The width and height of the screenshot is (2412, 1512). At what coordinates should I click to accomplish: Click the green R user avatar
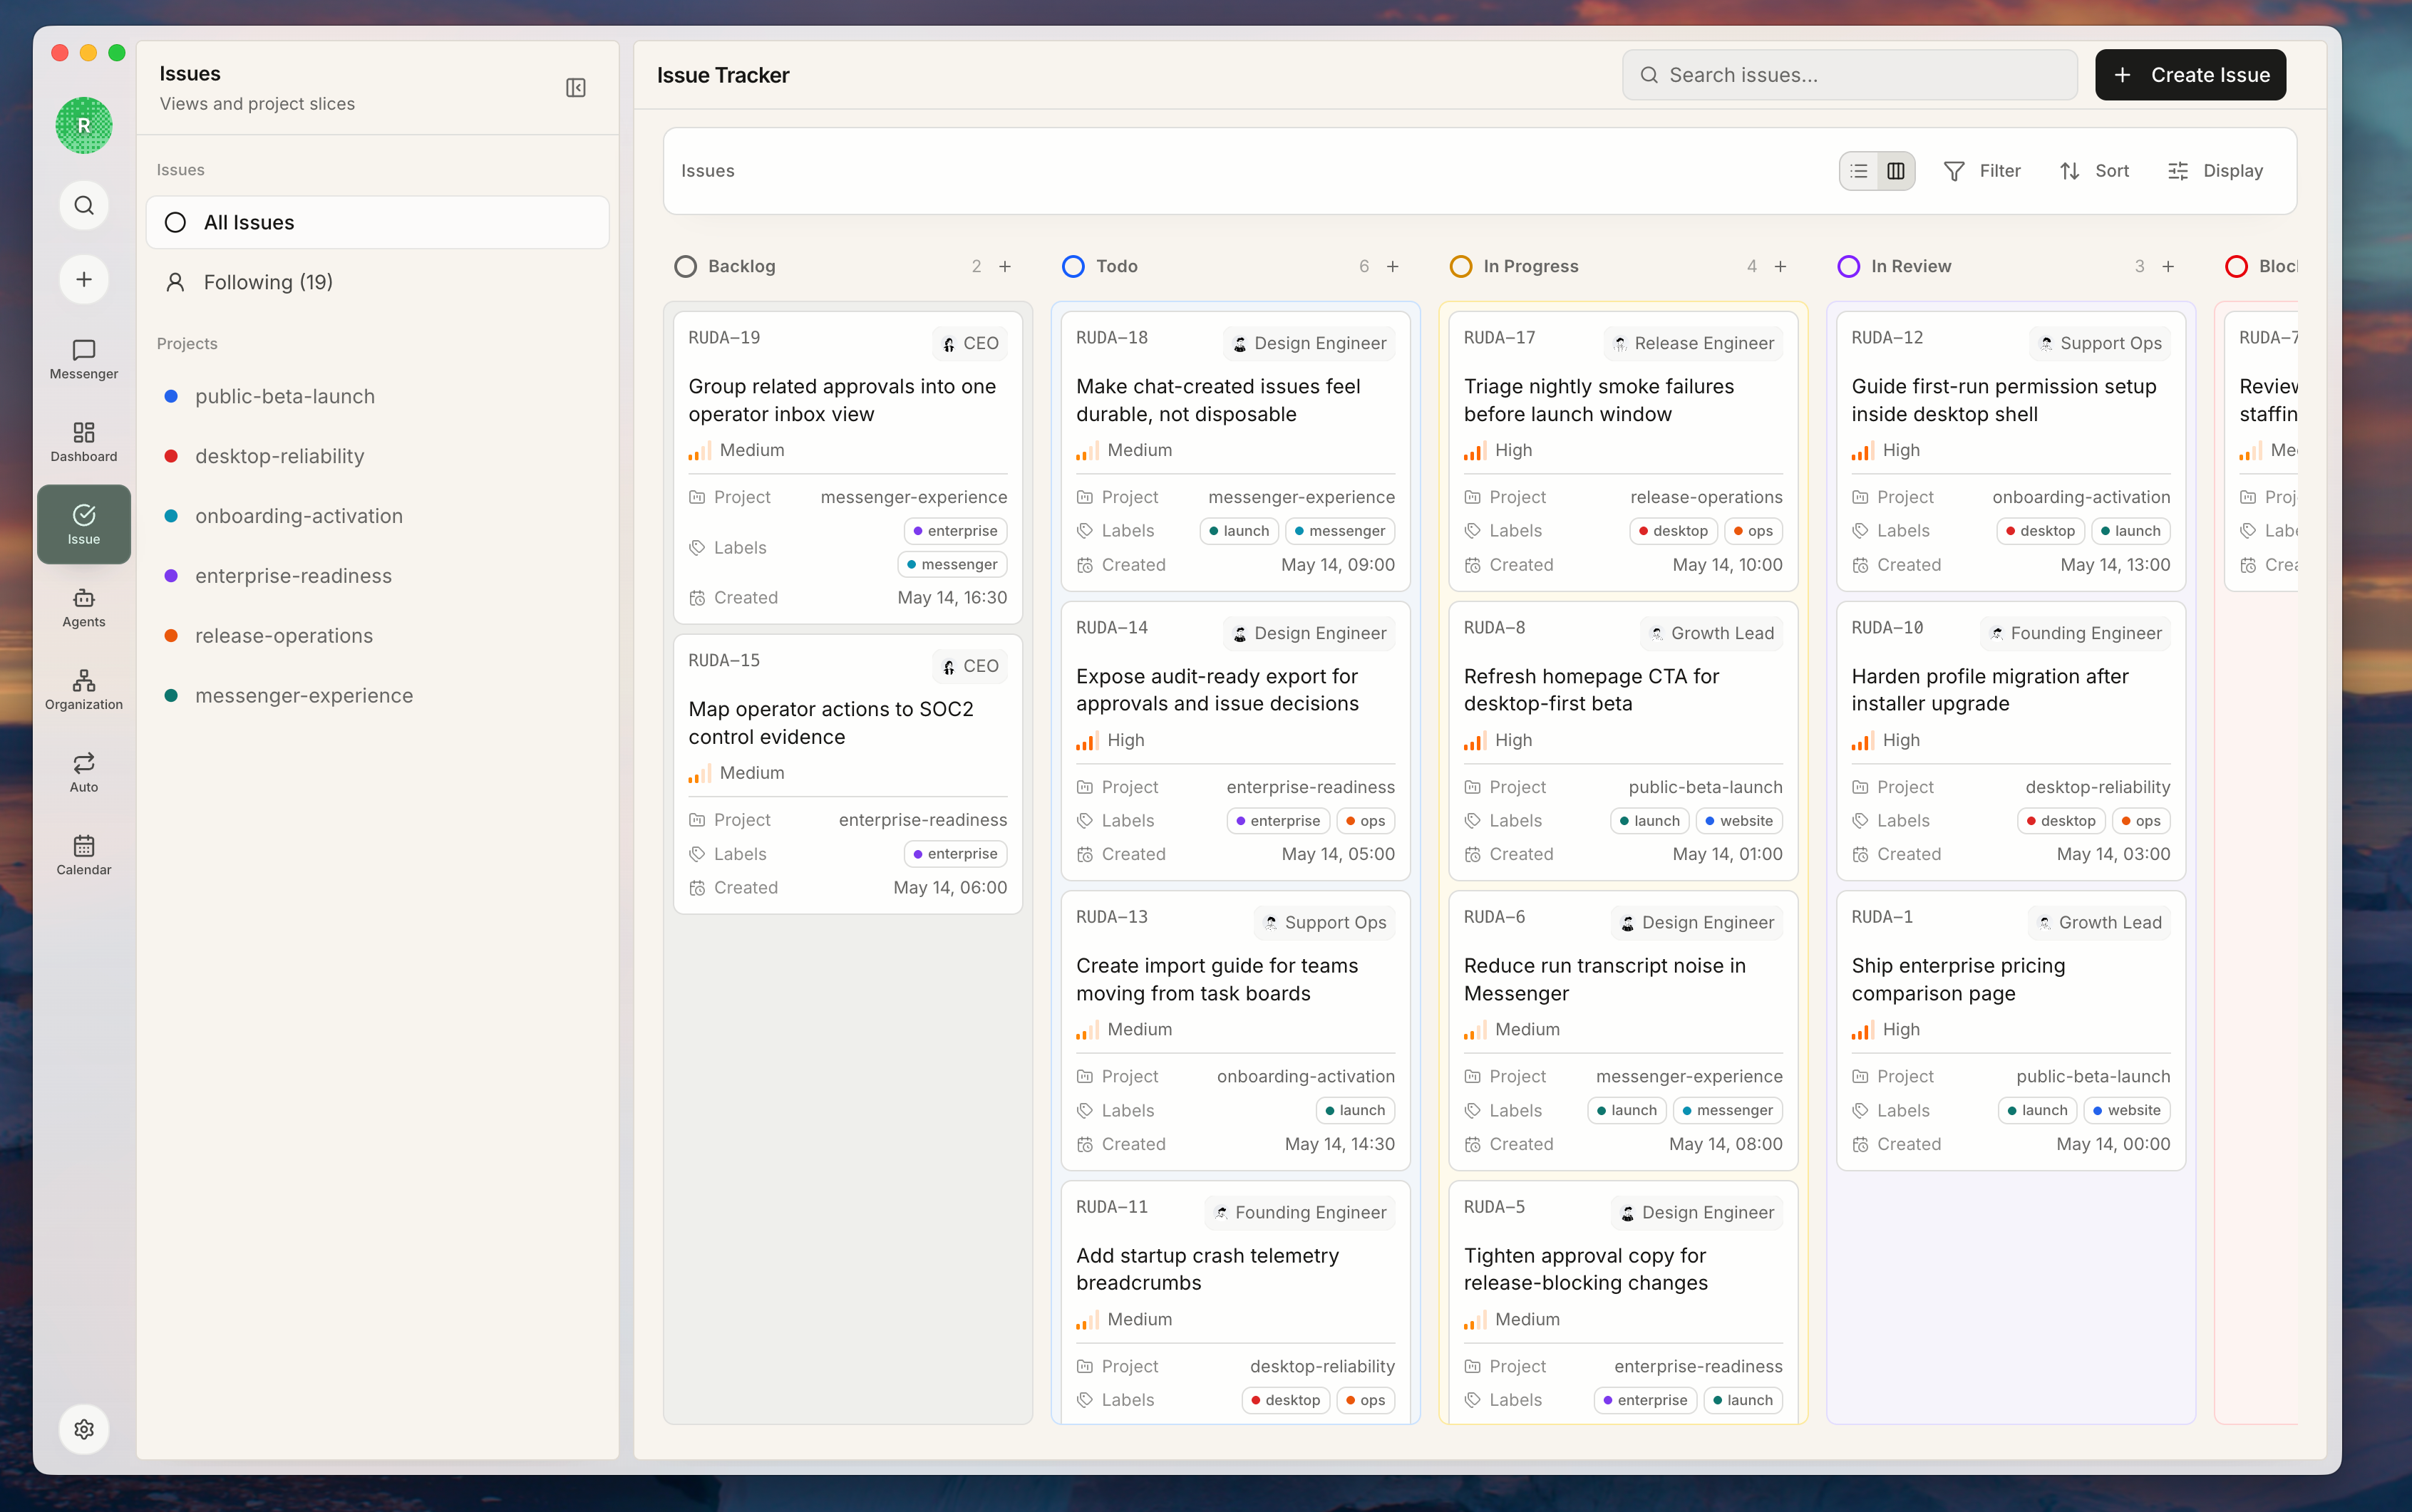click(x=84, y=125)
